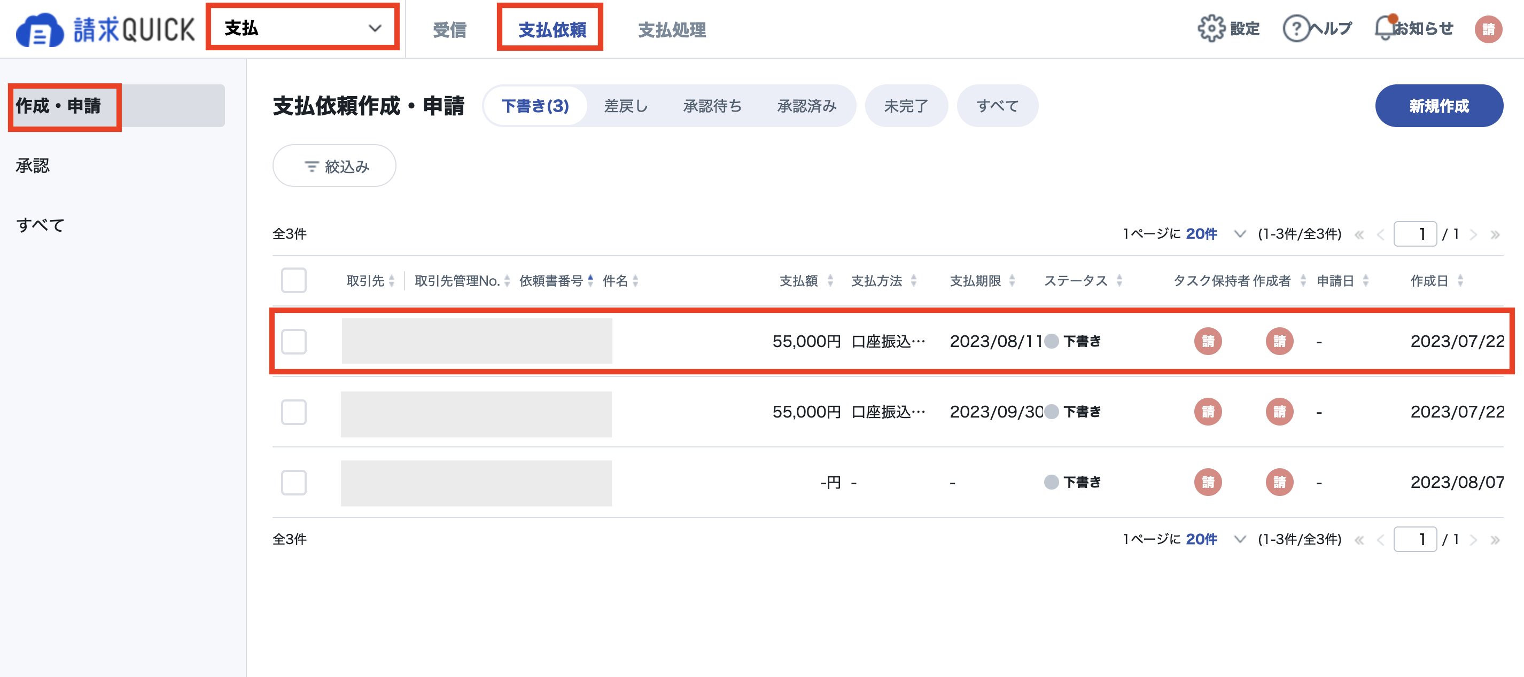
Task: Check the row with due date 2023/08/11
Action: coord(293,342)
